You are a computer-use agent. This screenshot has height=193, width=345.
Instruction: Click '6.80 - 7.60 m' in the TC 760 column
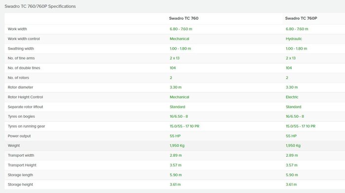[x=181, y=29]
